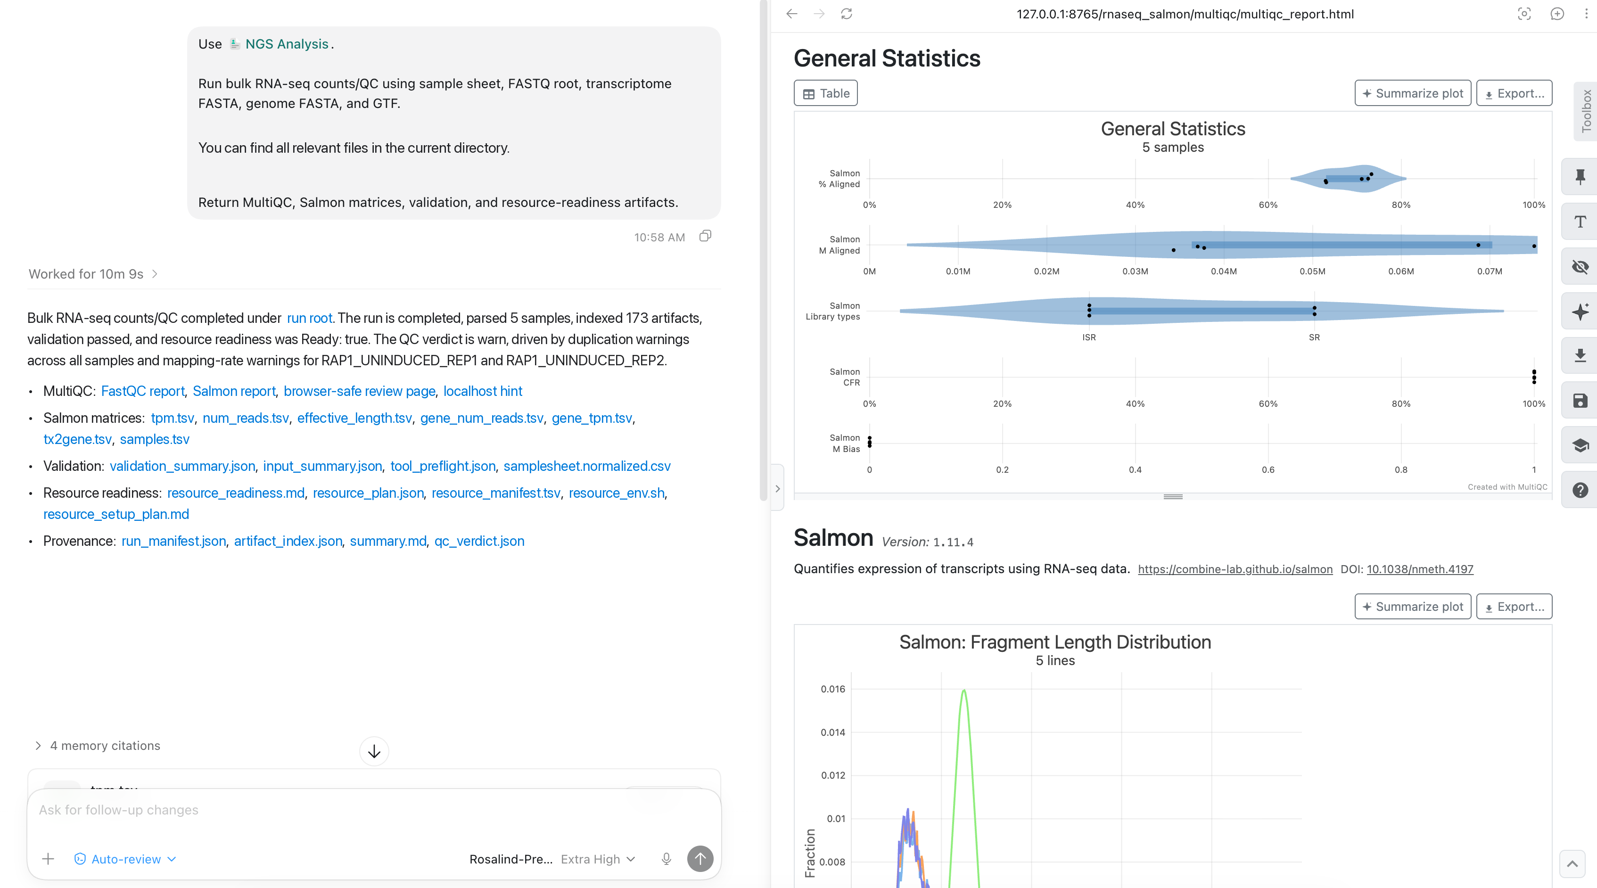This screenshot has width=1597, height=888.
Task: Open the help question mark icon
Action: coord(1580,490)
